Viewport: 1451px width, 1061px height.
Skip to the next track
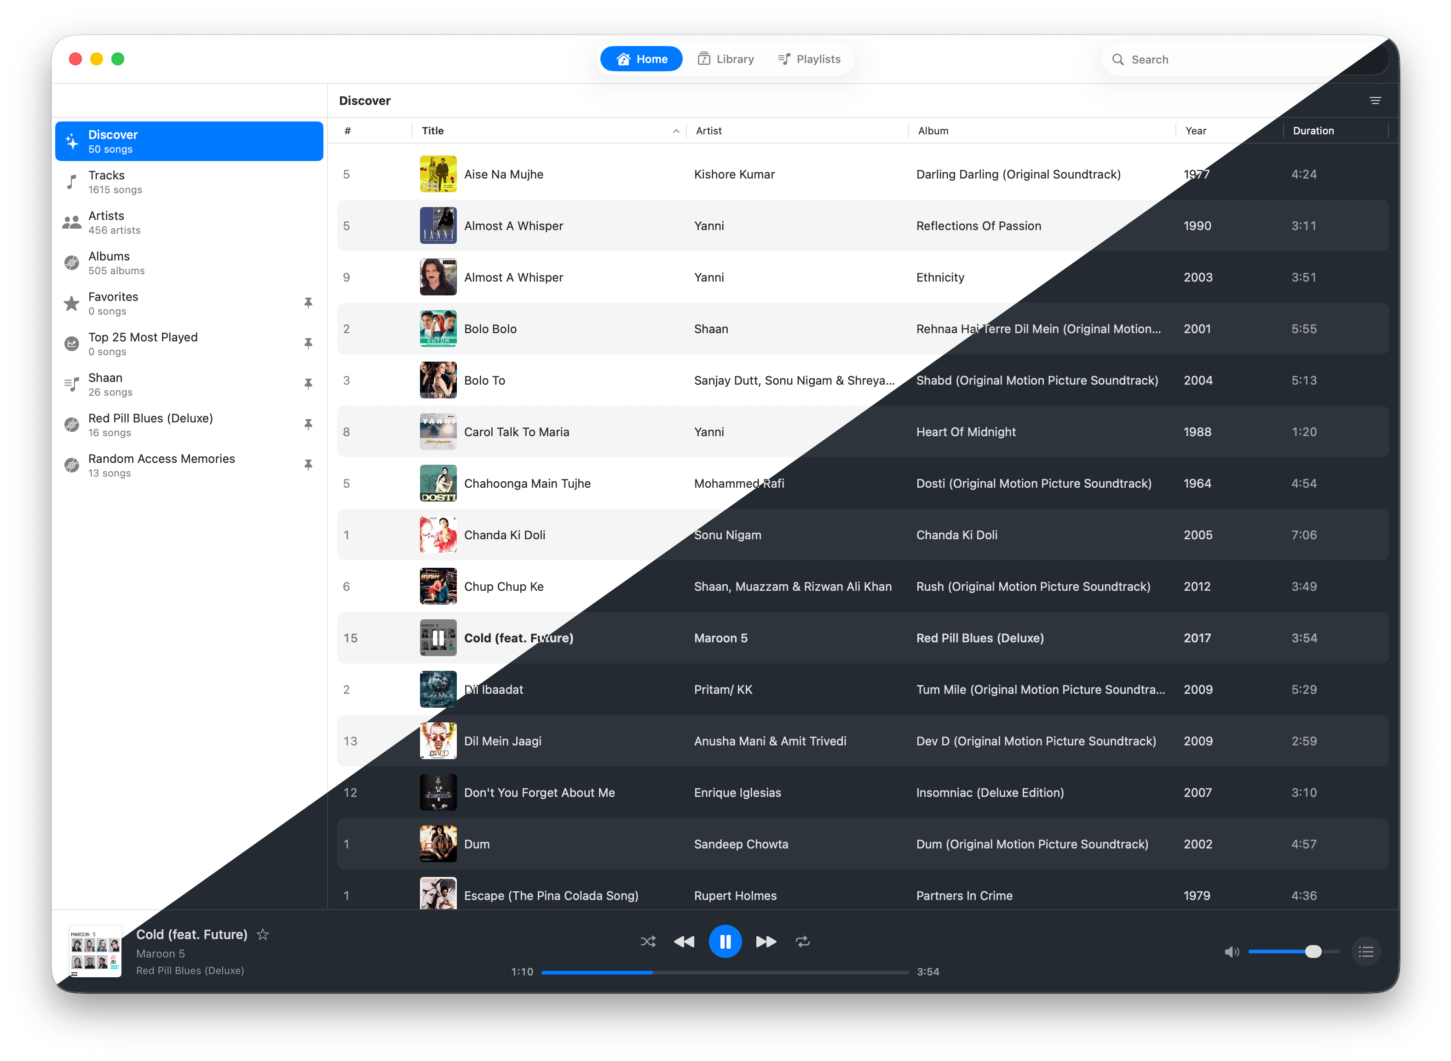point(766,941)
